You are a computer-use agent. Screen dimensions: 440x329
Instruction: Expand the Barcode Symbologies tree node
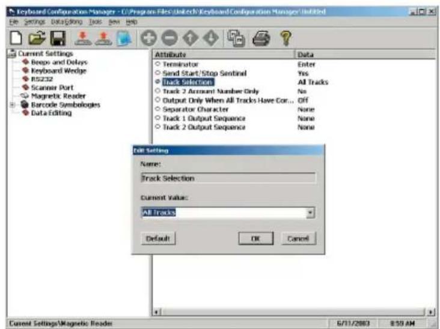13,105
